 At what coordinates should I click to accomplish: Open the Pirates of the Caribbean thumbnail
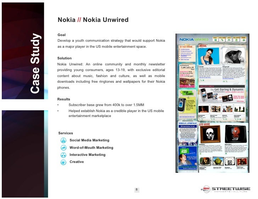click(204, 162)
